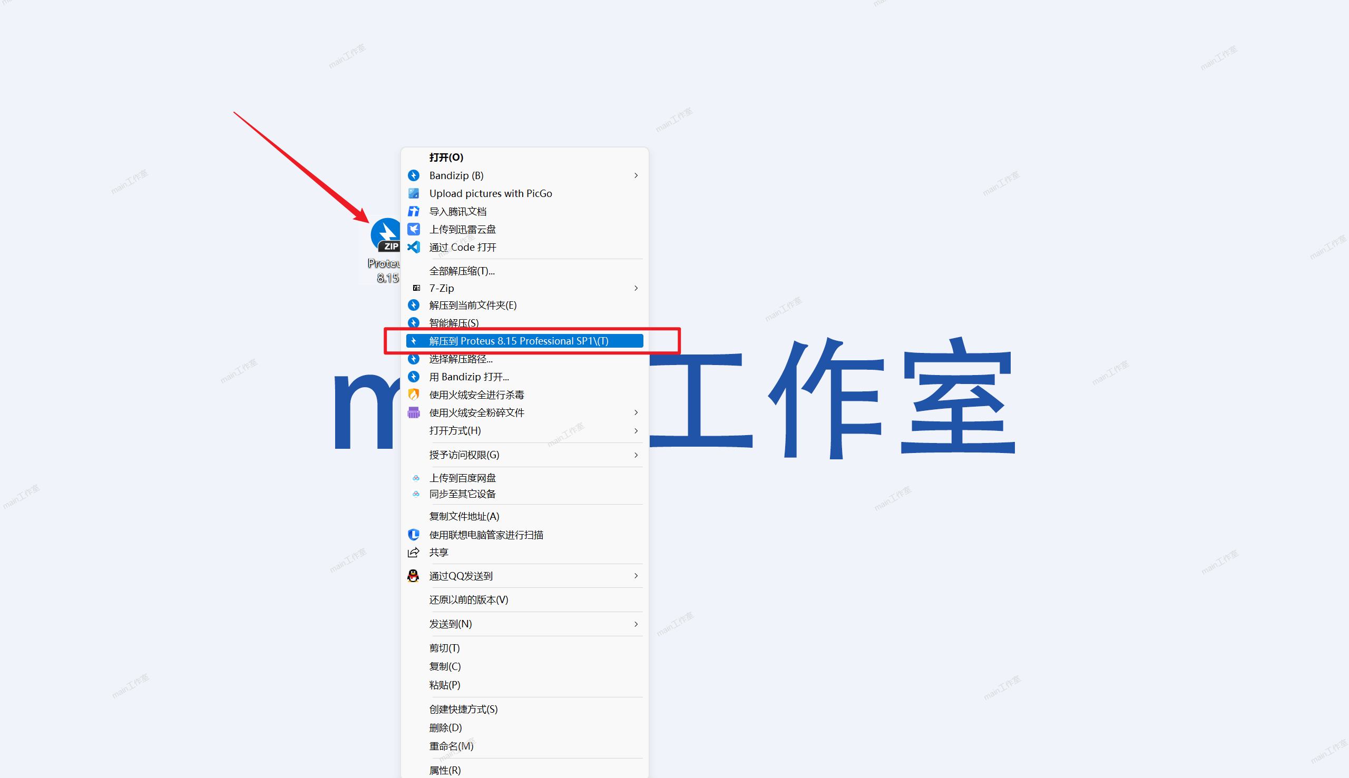The image size is (1349, 778).
Task: Choose 通过 Code 打开
Action: [524, 248]
